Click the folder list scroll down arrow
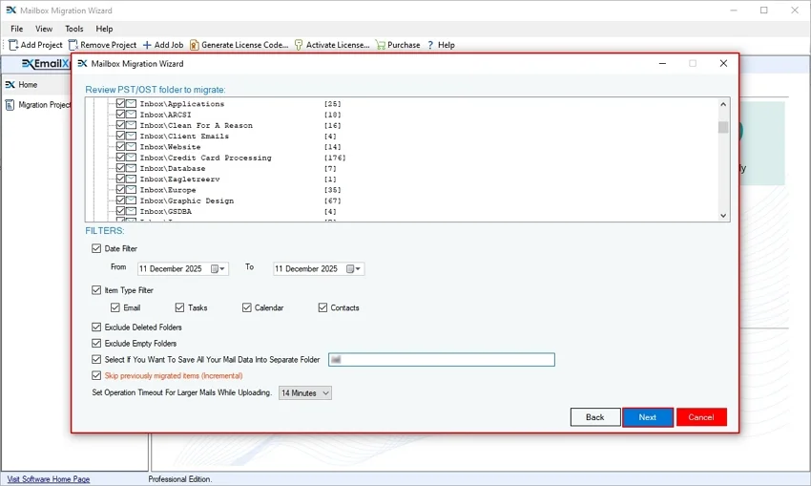811x486 pixels. [x=723, y=215]
